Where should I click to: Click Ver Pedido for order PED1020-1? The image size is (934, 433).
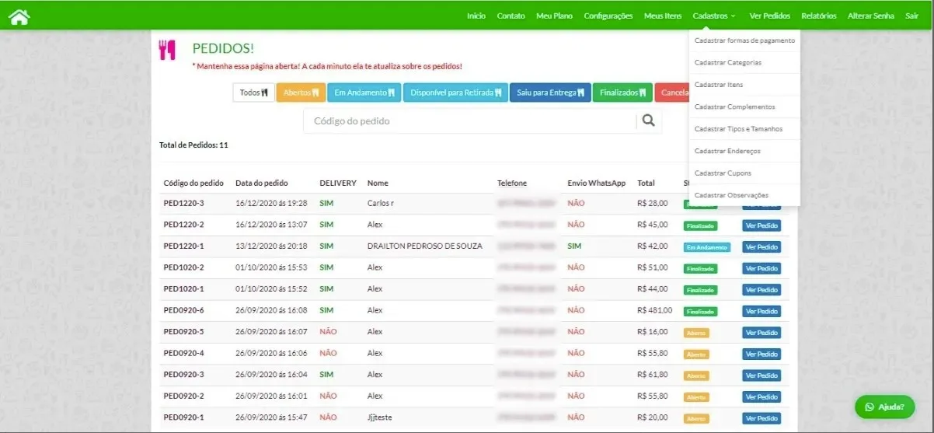pos(761,290)
